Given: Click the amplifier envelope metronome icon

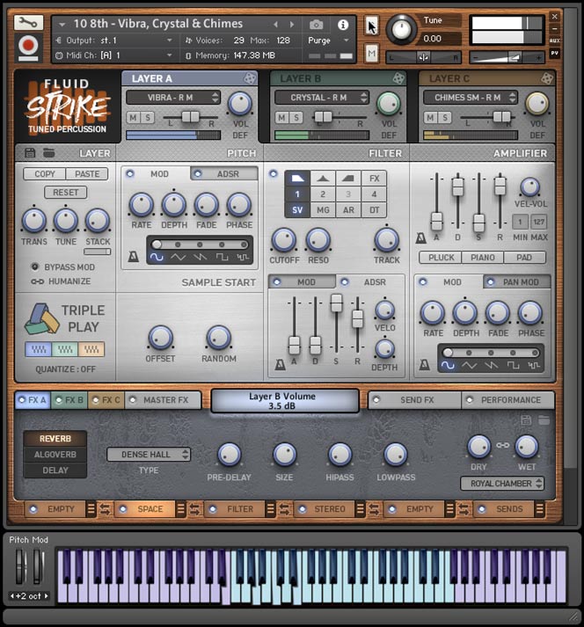Looking at the screenshot, I should pyautogui.click(x=420, y=238).
